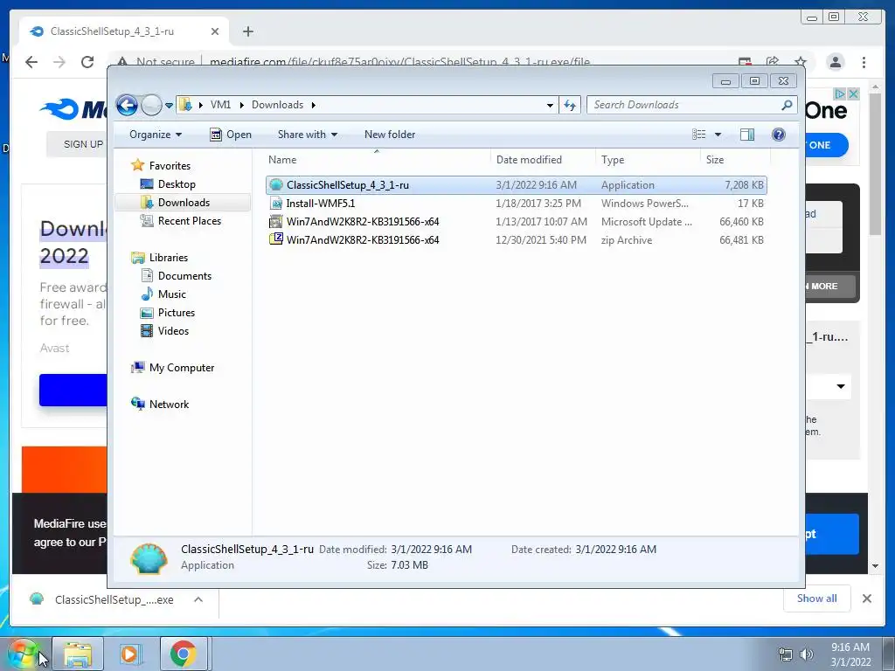
Task: Reload the page in Chrome
Action: point(87,62)
